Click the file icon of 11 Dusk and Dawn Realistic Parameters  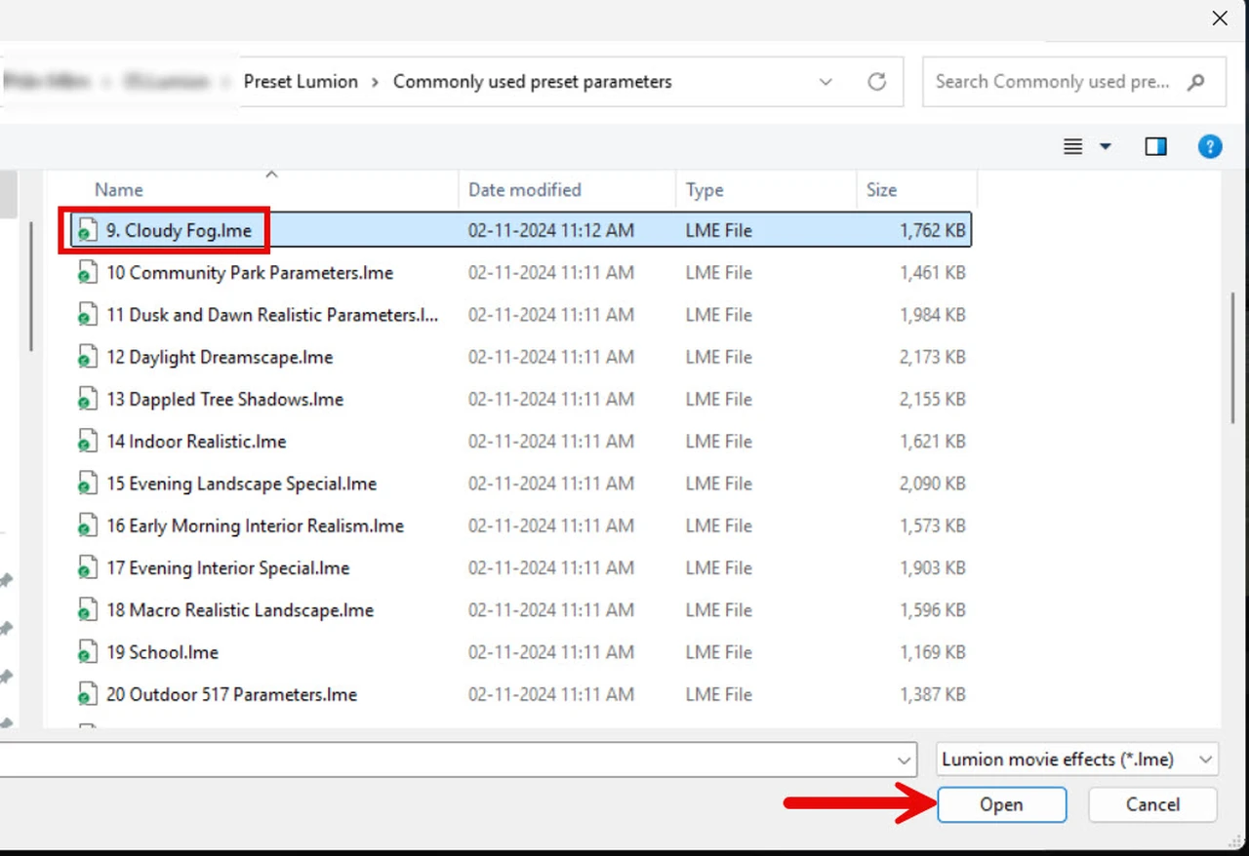pyautogui.click(x=87, y=315)
